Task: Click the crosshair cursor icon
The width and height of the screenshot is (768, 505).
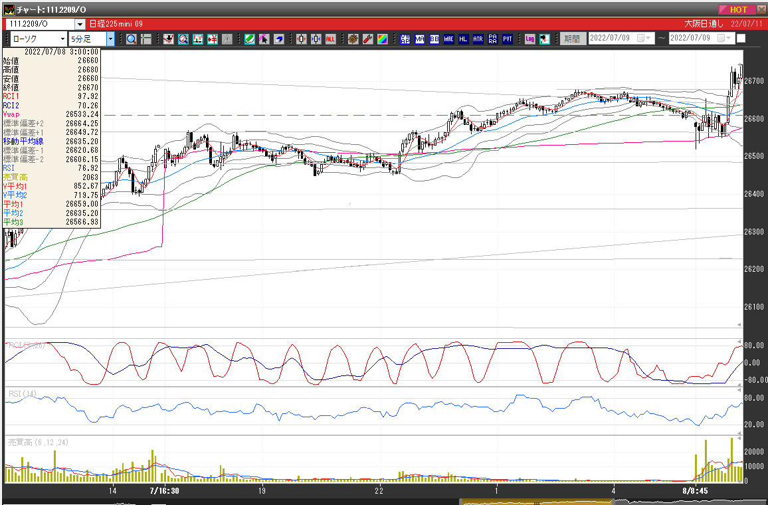Action: point(146,39)
